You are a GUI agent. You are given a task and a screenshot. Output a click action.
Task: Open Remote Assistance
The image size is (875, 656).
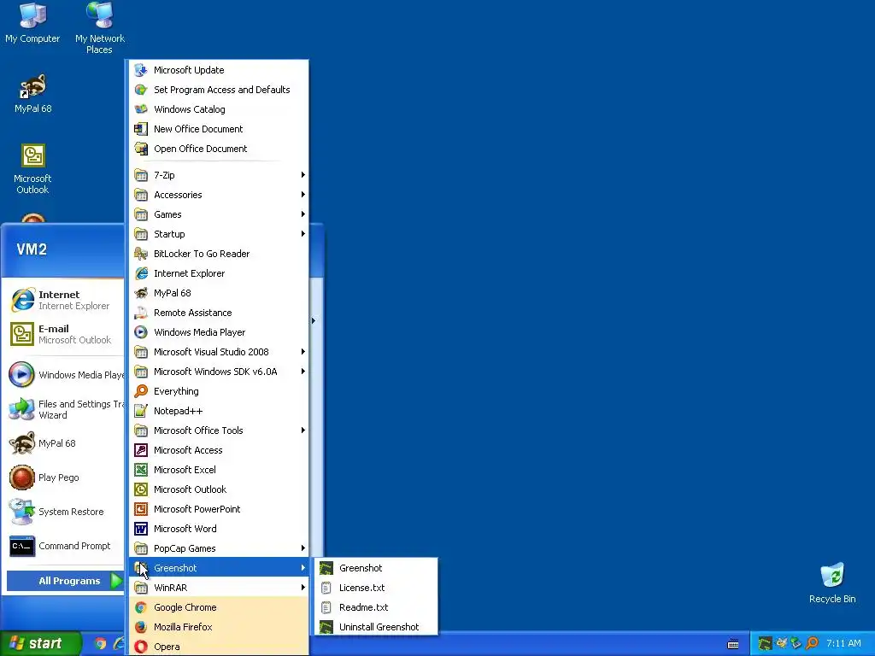click(x=219, y=313)
